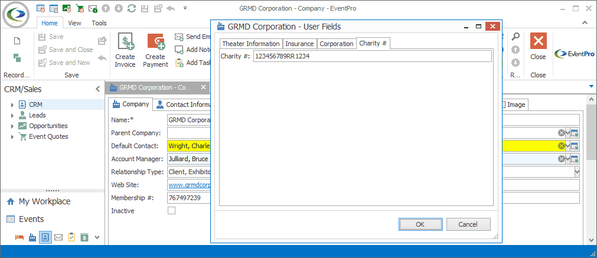Click Create Invoice in ribbon

tap(125, 50)
